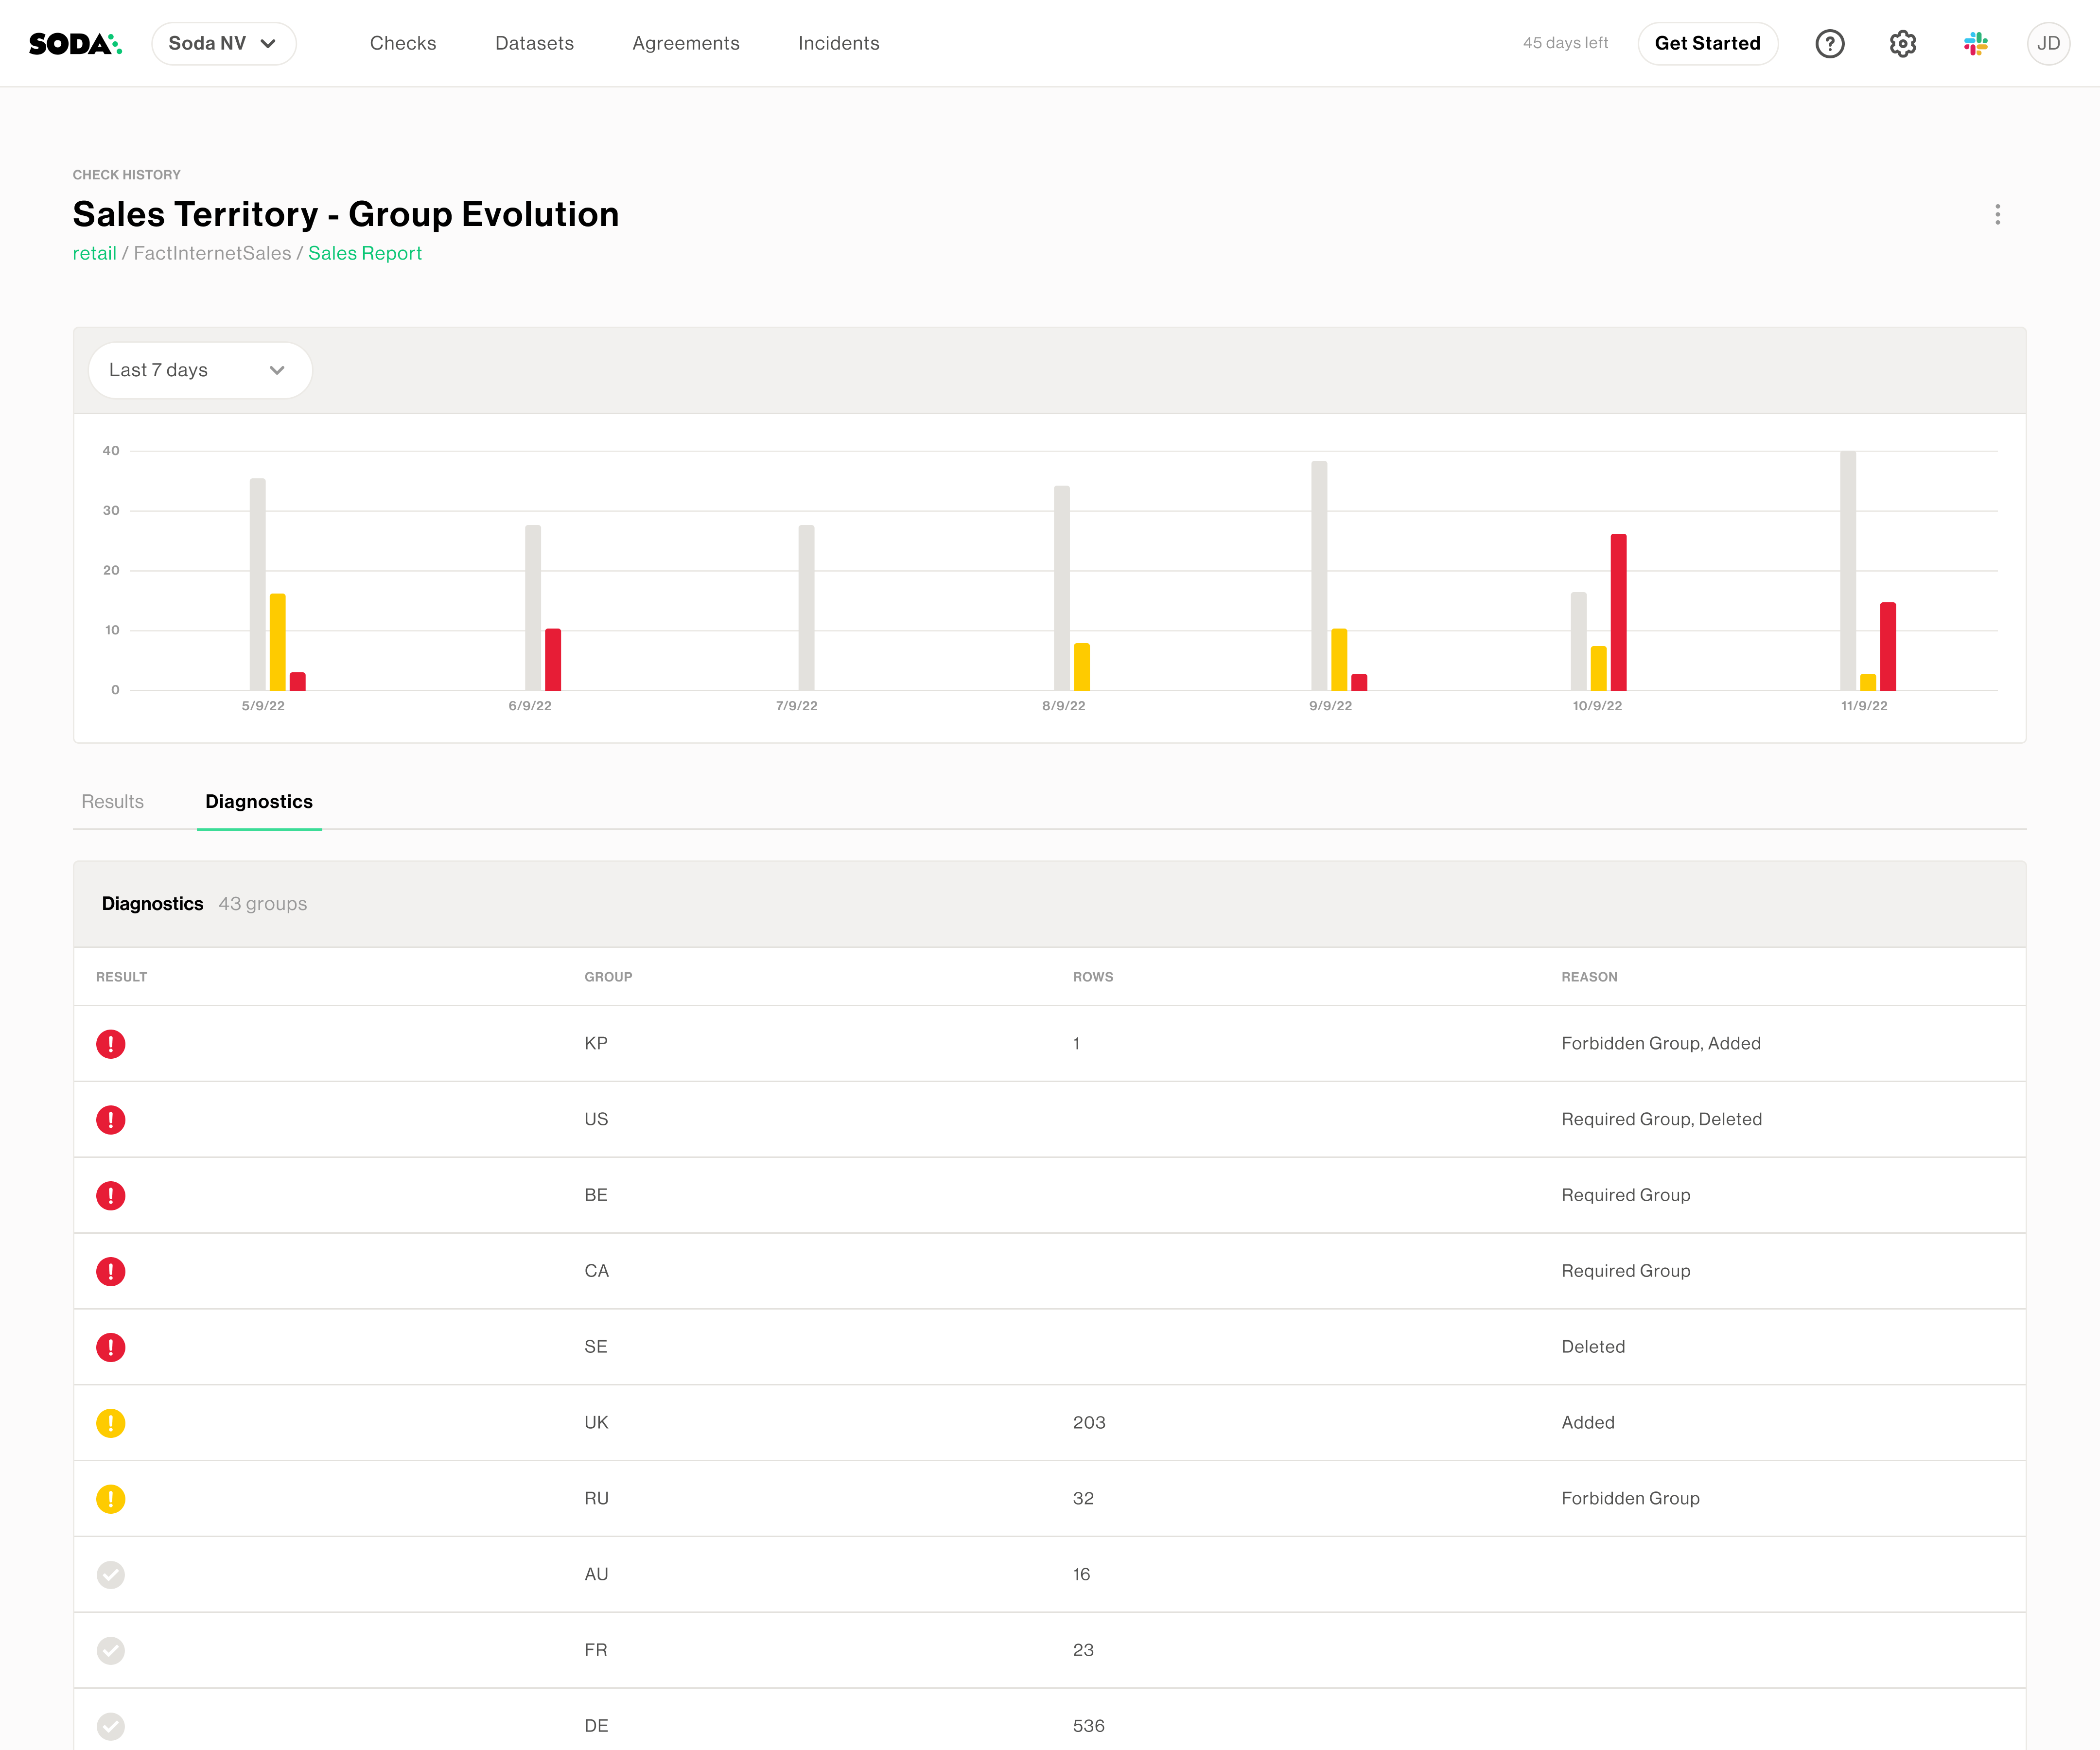Click red fail icon in SE row
Screen dimensions: 2100x1750
[111, 1347]
